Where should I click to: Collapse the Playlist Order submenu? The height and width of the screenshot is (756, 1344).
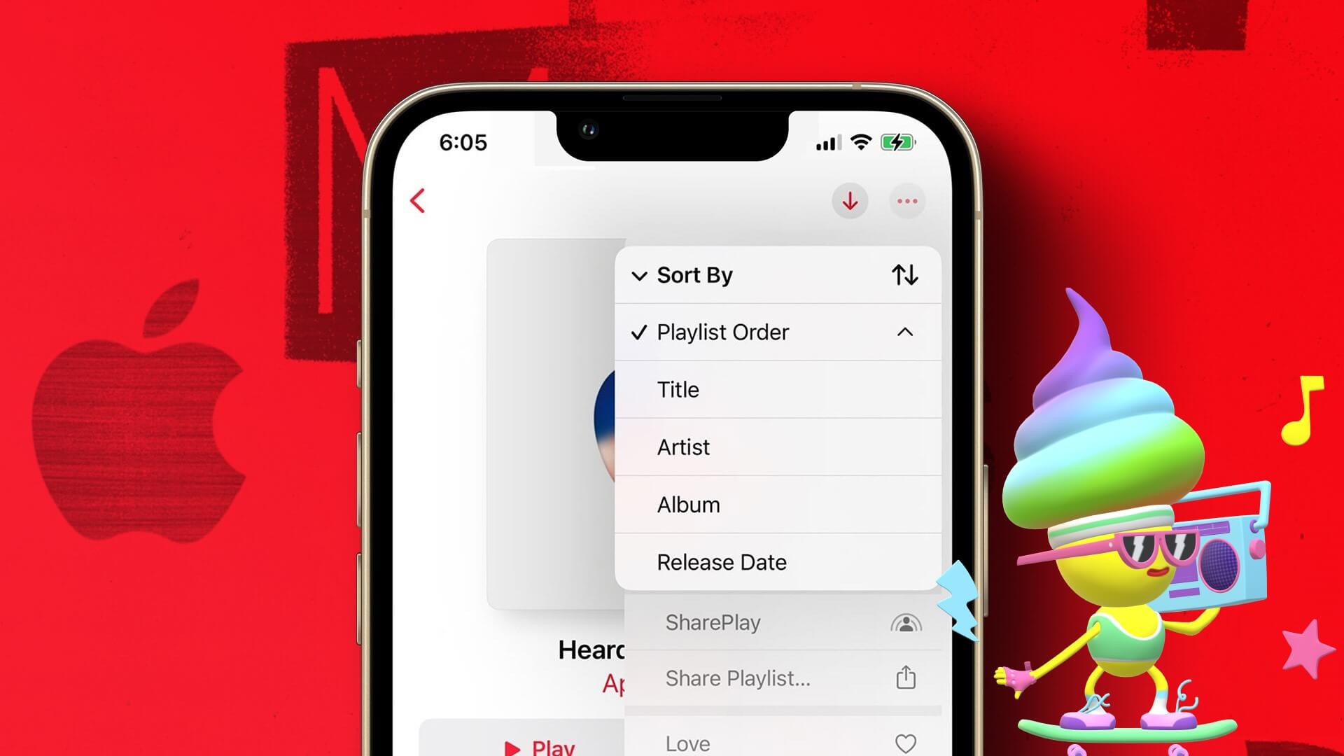[903, 332]
